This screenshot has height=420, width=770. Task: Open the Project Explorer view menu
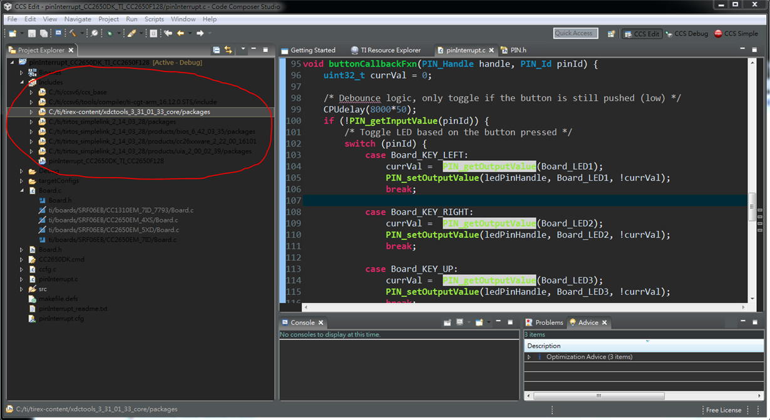pyautogui.click(x=243, y=49)
